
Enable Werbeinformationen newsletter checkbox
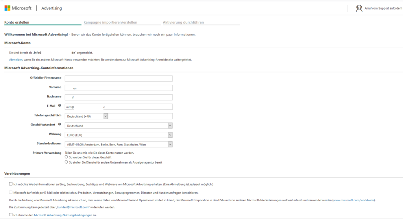(x=10, y=184)
